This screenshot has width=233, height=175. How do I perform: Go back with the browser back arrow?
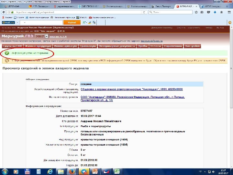[x=4, y=12]
